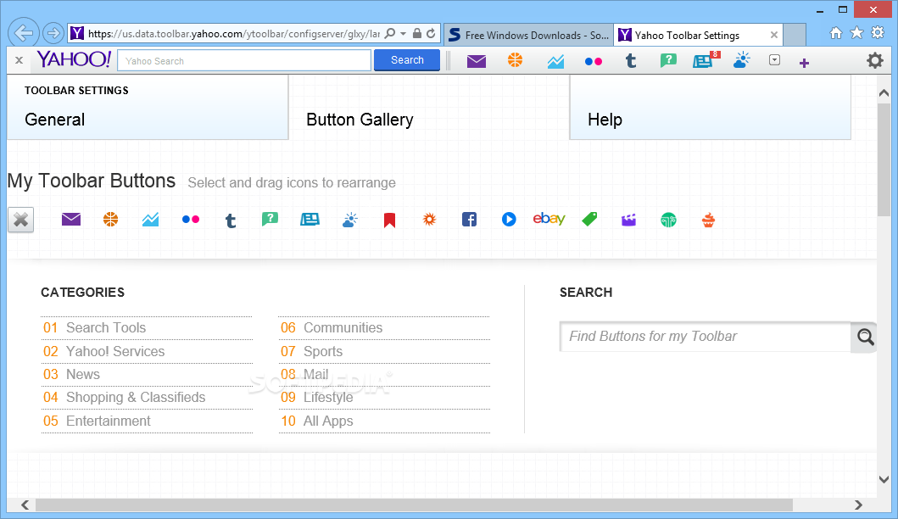Close the Yahoo Toolbar Settings browser tab

(x=773, y=35)
